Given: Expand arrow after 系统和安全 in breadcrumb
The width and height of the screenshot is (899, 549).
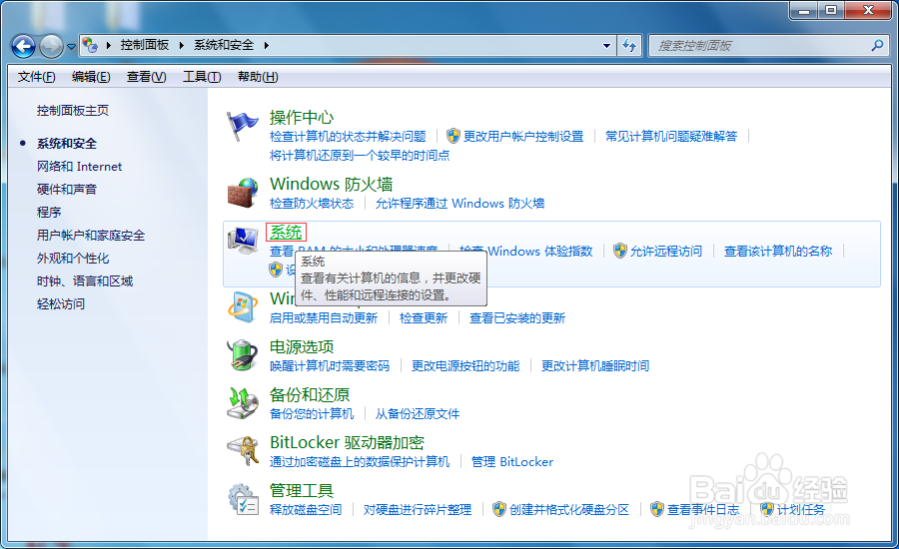Looking at the screenshot, I should (x=266, y=45).
